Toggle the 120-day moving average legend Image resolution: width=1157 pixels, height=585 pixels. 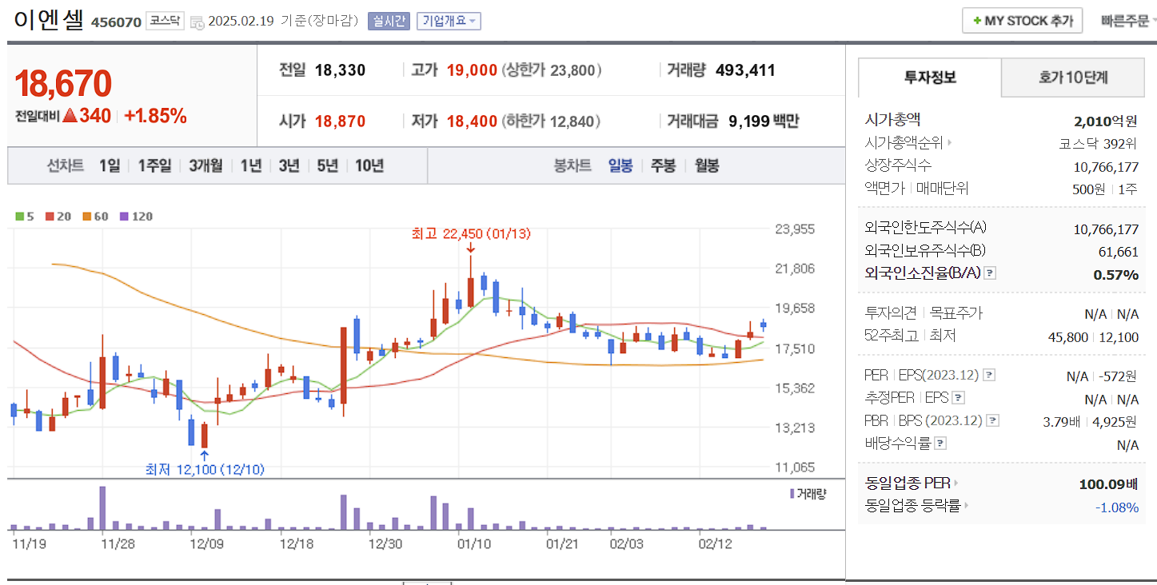126,216
